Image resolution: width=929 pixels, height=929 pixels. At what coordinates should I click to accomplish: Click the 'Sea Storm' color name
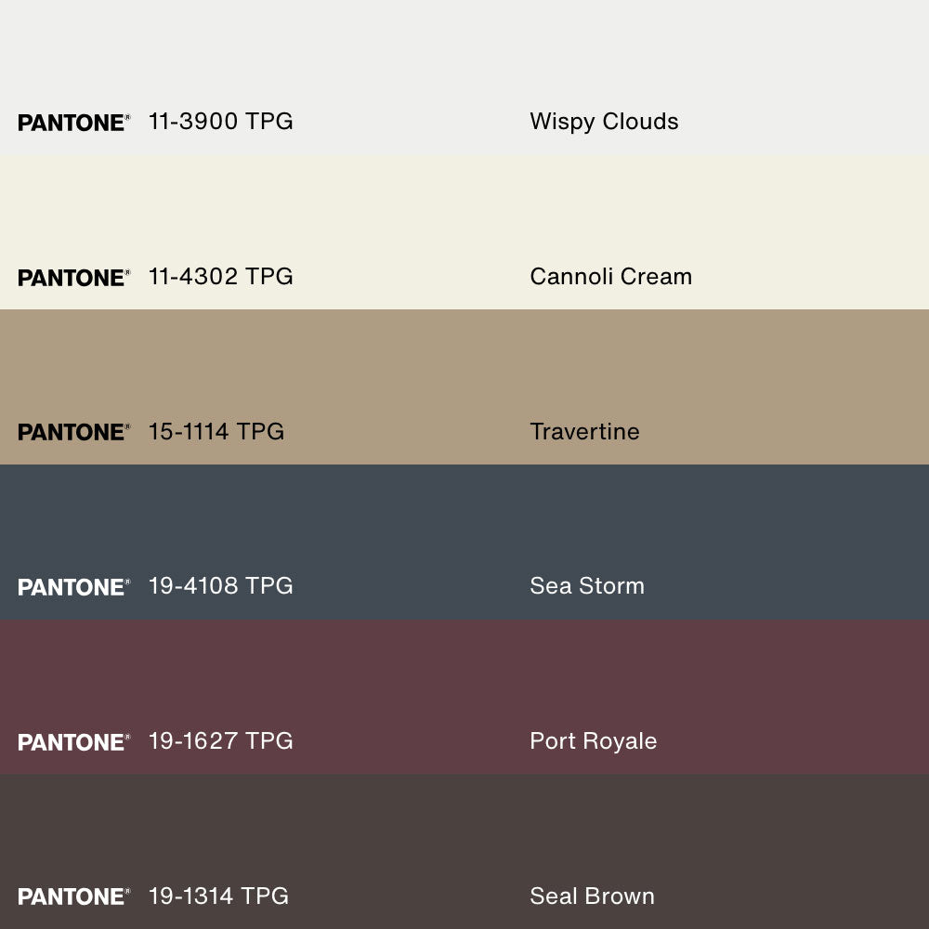[586, 586]
